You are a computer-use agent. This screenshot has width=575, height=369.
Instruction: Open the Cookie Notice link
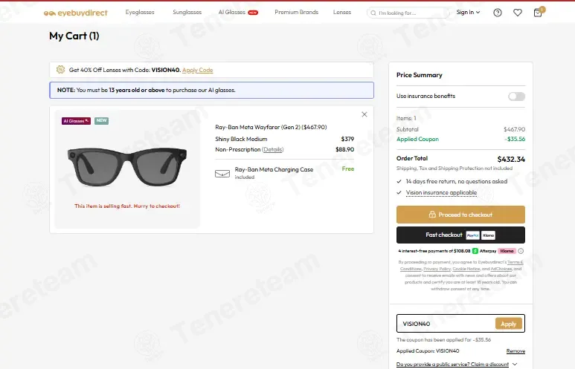click(x=466, y=269)
